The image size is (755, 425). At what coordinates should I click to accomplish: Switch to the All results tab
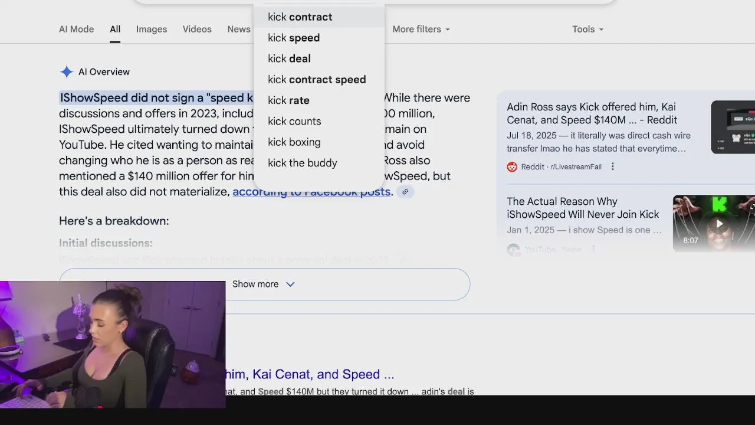coord(115,29)
